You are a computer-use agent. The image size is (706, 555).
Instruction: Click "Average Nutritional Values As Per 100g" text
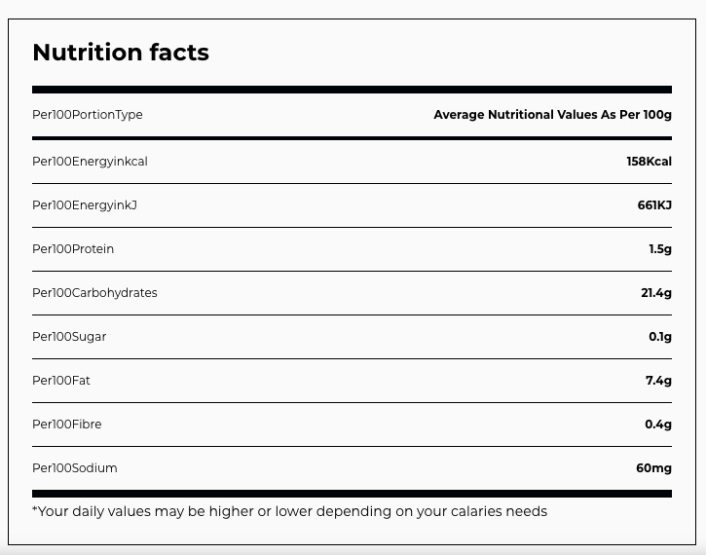tap(552, 115)
